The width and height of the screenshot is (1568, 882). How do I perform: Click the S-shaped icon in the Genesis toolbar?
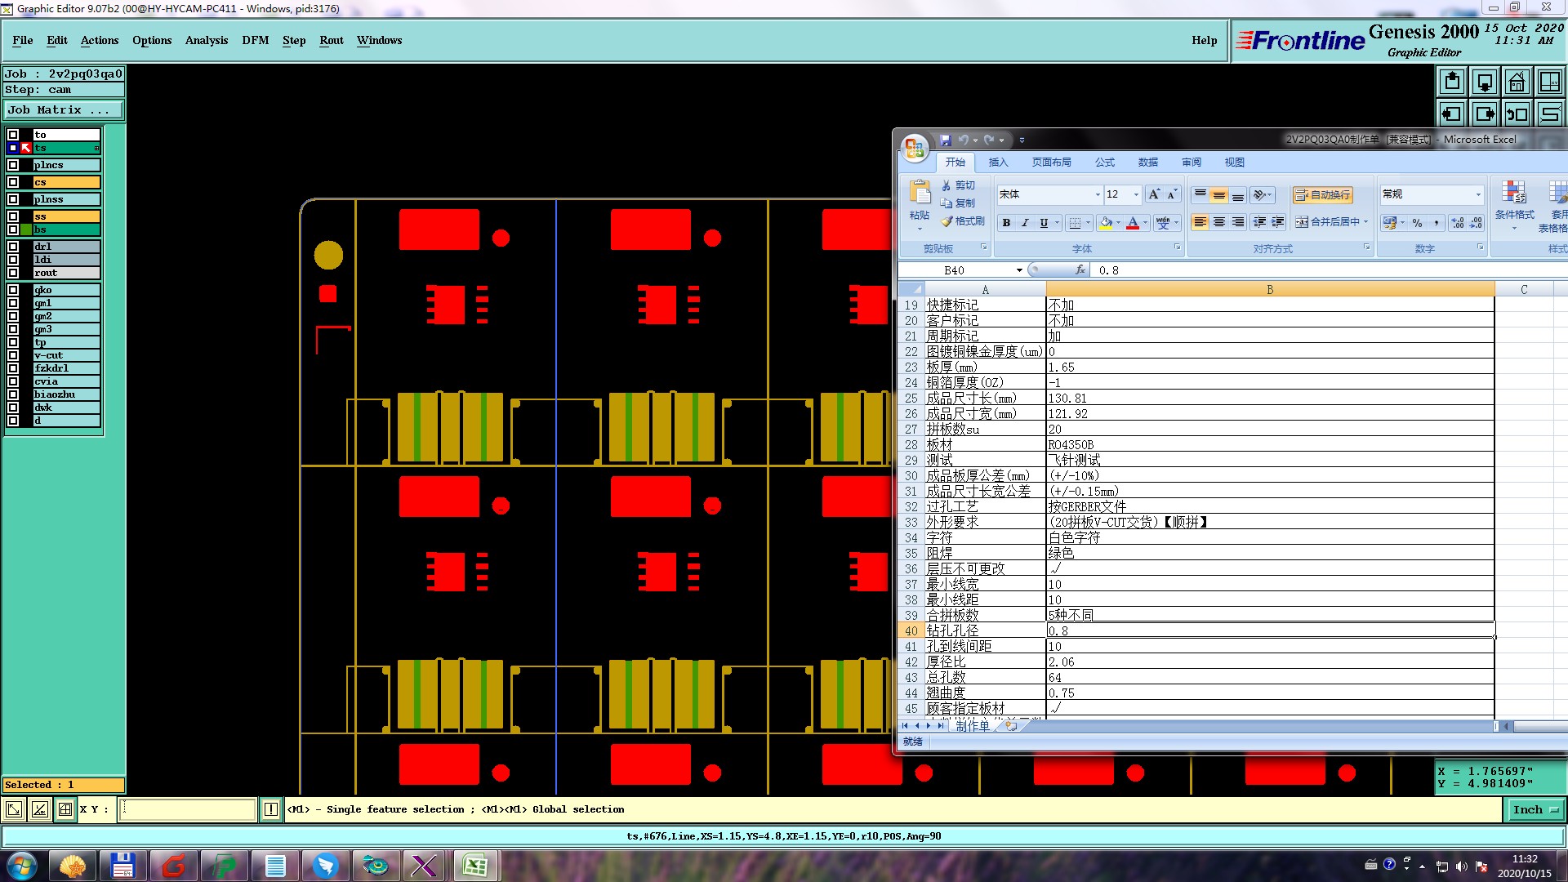pyautogui.click(x=1549, y=114)
